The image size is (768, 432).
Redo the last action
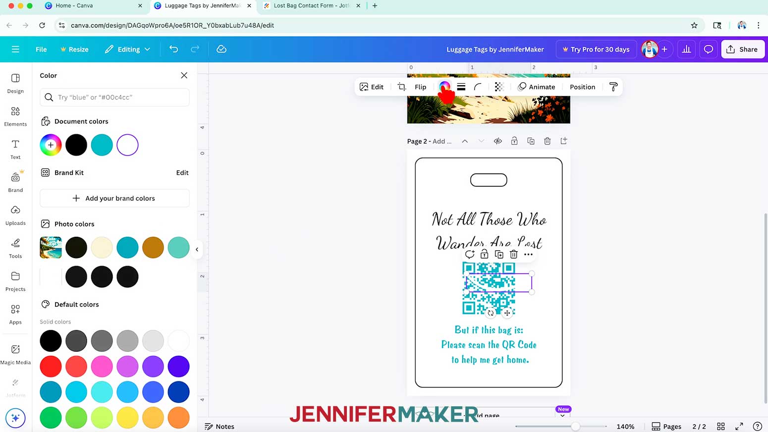pos(195,49)
